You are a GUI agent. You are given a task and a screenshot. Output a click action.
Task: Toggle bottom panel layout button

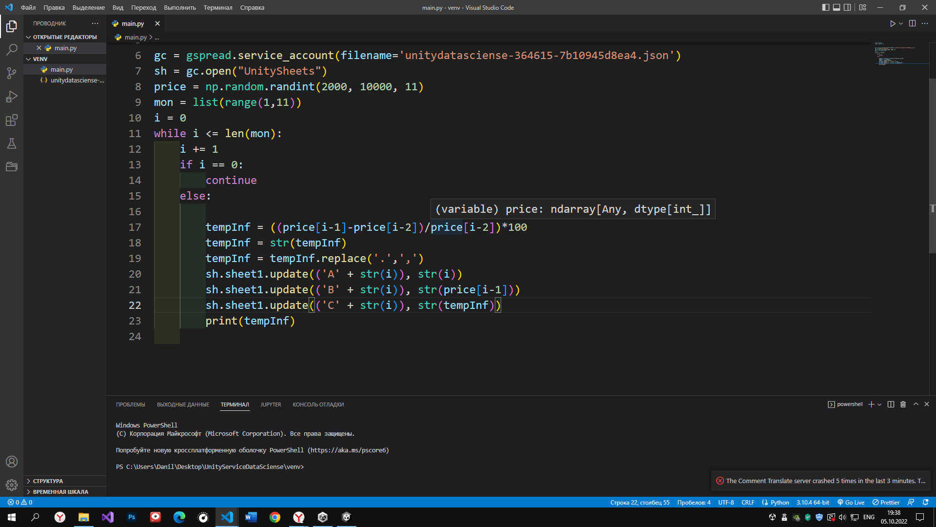837,7
